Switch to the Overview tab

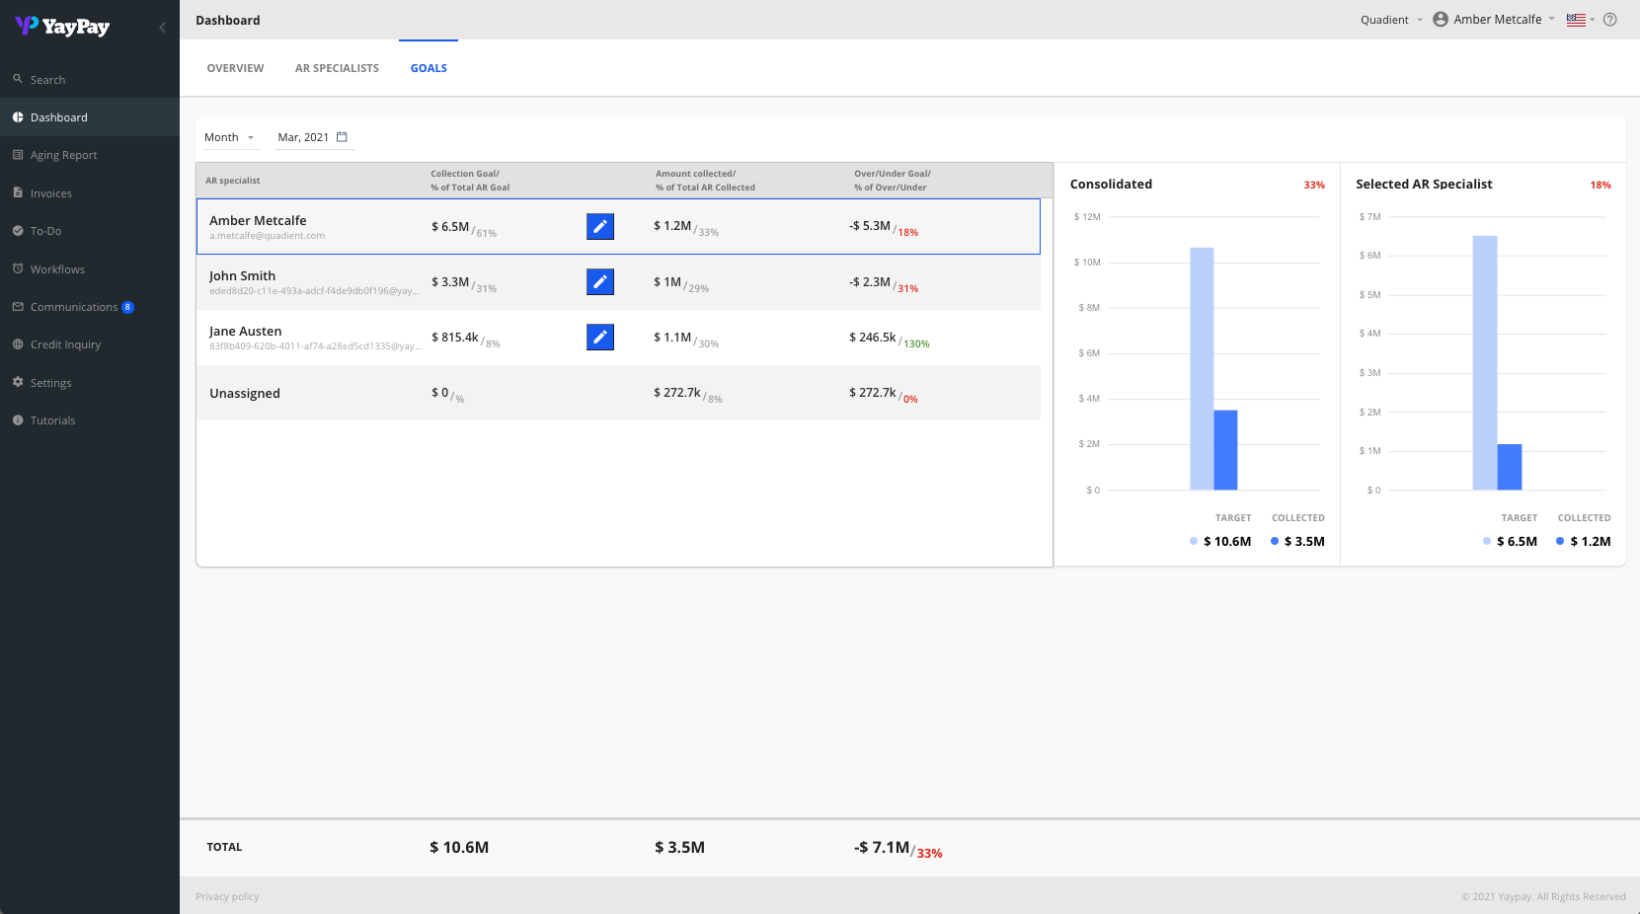pyautogui.click(x=235, y=68)
